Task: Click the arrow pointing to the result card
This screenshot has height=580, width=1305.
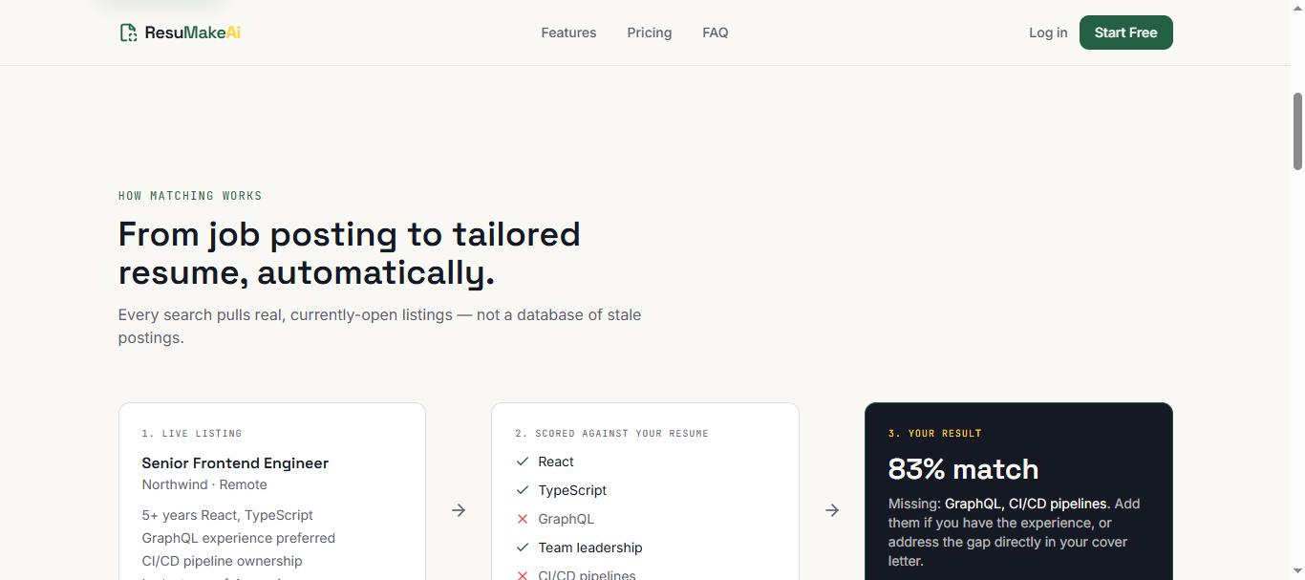Action: click(x=832, y=510)
